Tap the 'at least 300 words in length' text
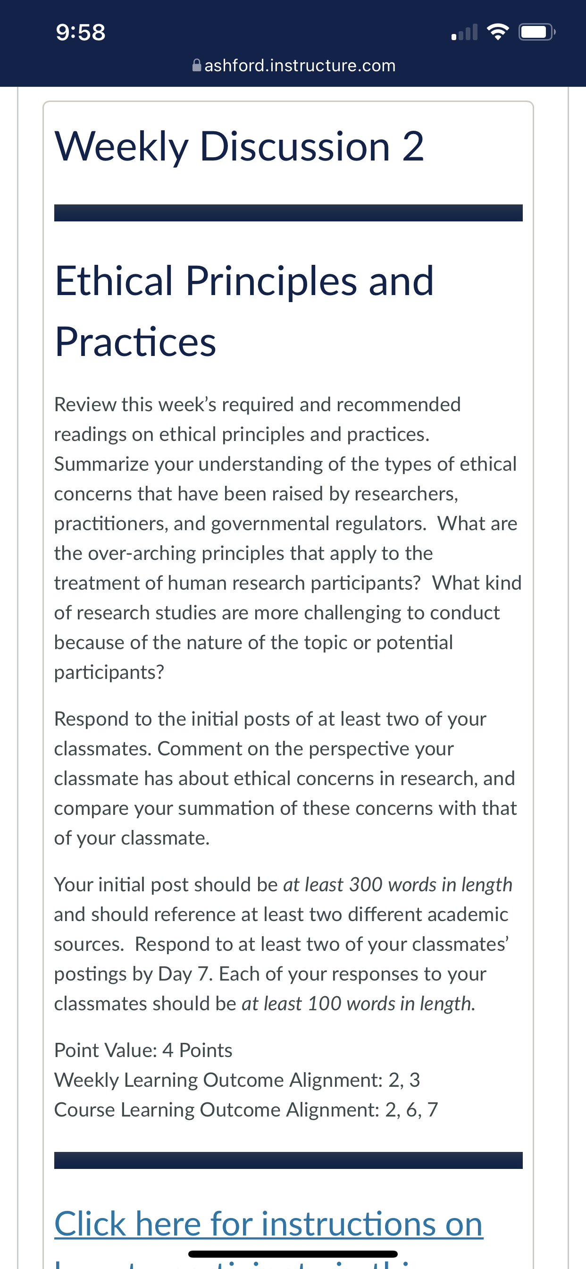 [398, 885]
